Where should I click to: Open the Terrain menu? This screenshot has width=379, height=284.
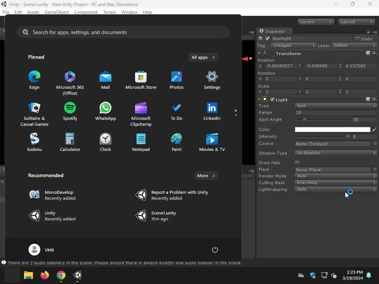pyautogui.click(x=110, y=12)
